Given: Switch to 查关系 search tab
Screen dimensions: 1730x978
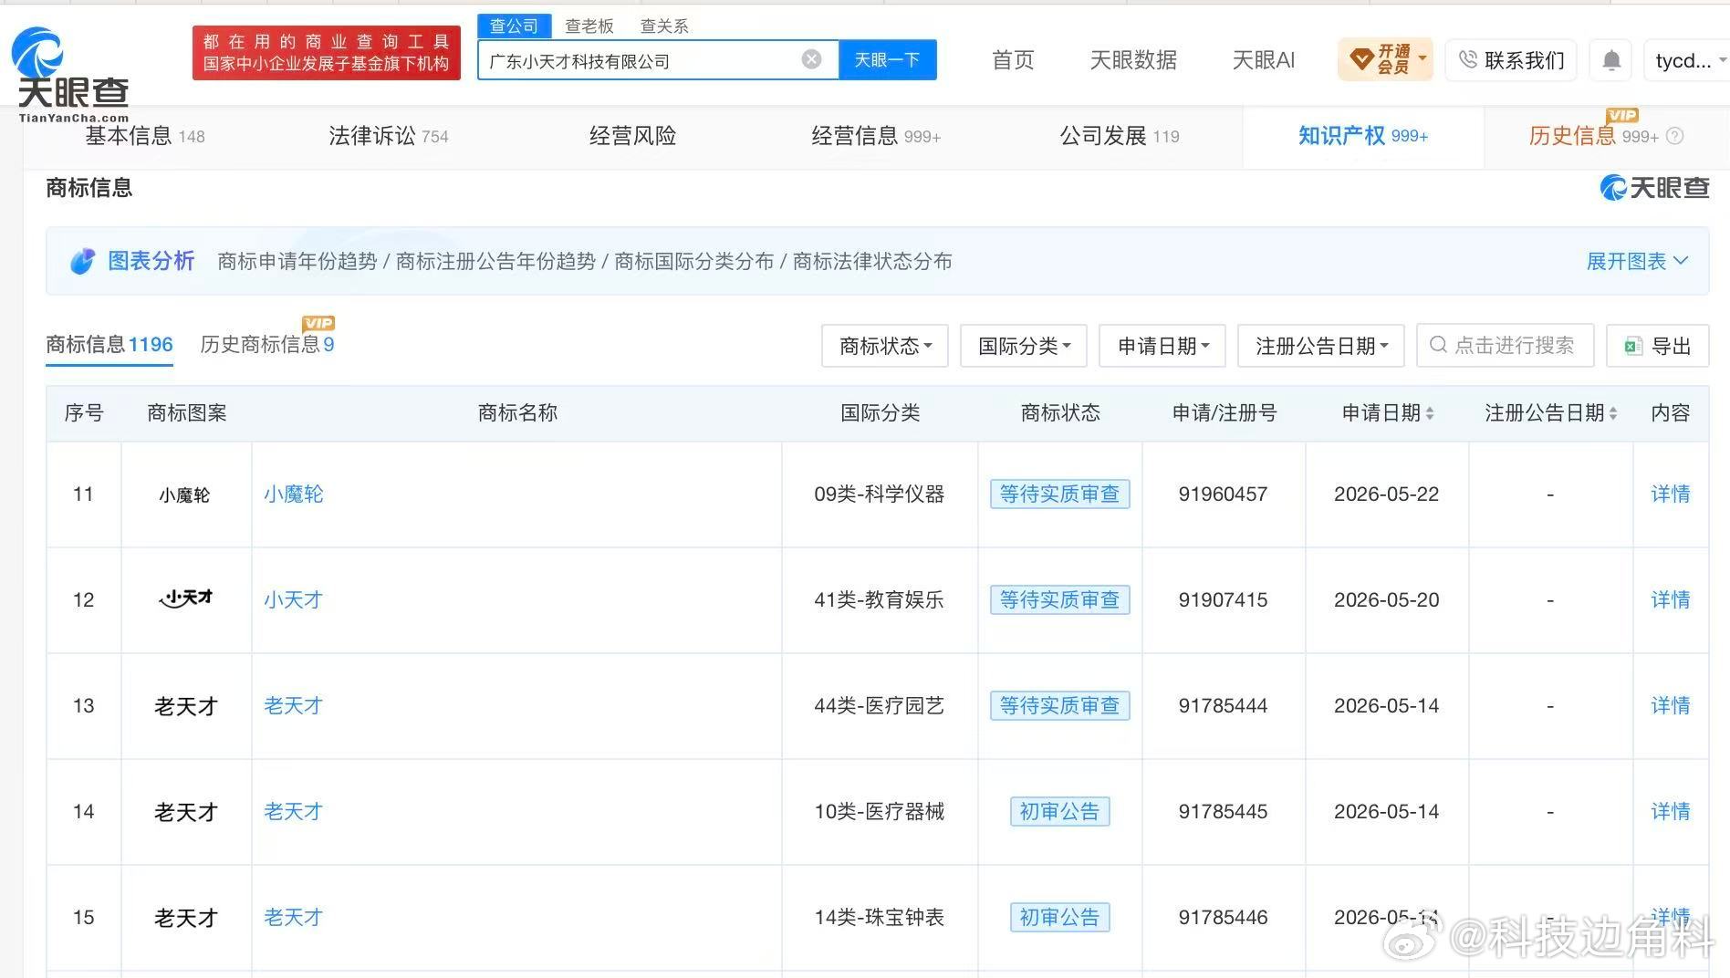Looking at the screenshot, I should click(664, 26).
